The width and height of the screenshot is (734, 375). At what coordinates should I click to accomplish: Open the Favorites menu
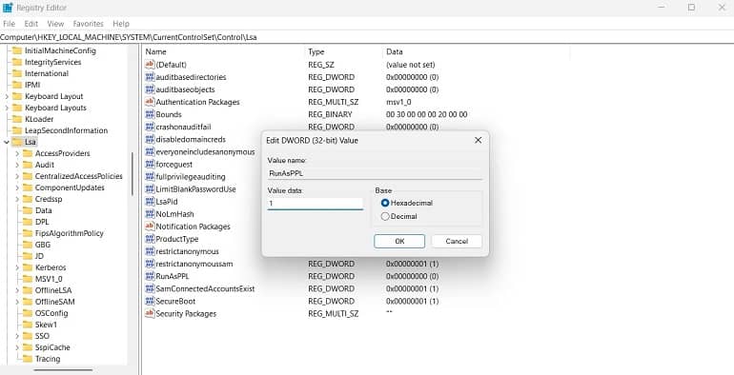click(x=88, y=24)
